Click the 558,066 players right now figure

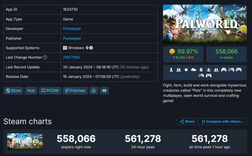click(x=76, y=138)
